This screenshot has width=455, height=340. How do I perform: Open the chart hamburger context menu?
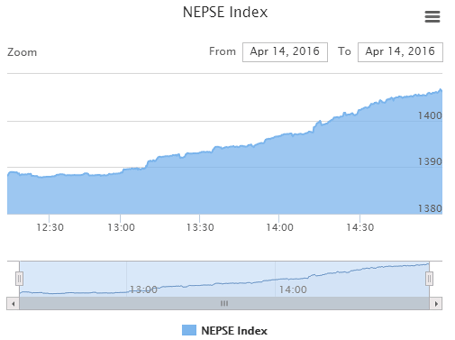click(433, 16)
